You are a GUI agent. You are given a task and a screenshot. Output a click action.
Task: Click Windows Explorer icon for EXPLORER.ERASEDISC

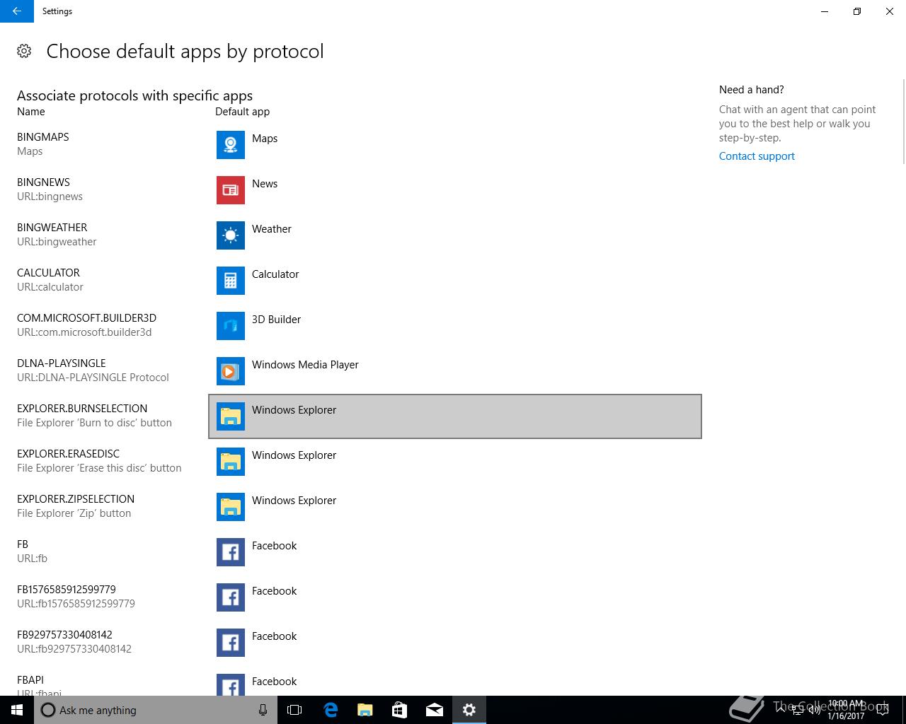(x=231, y=462)
